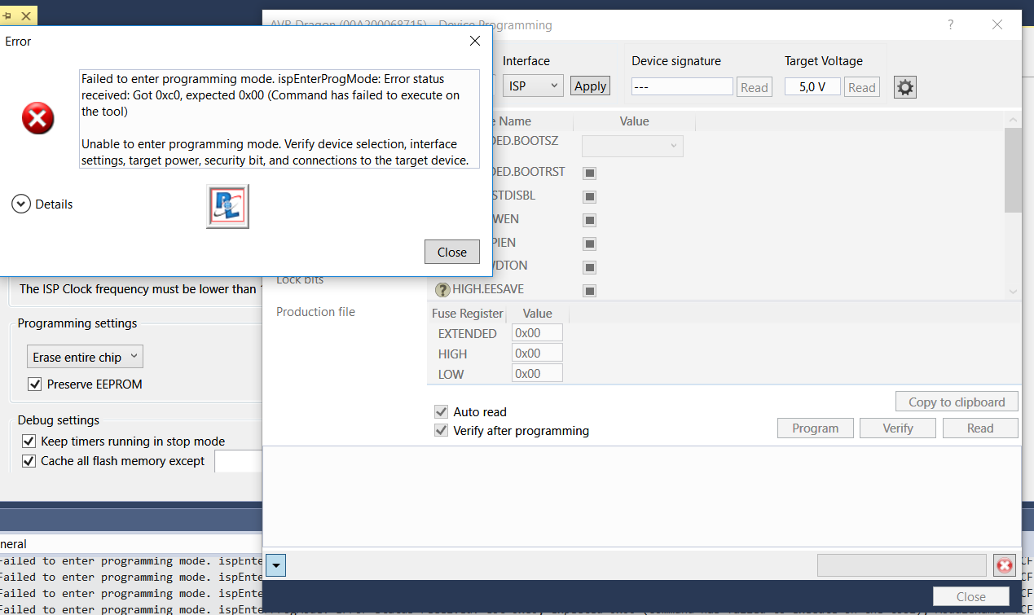Click the pin icon on the tab at the top left
The image size is (1034, 615).
[7, 15]
